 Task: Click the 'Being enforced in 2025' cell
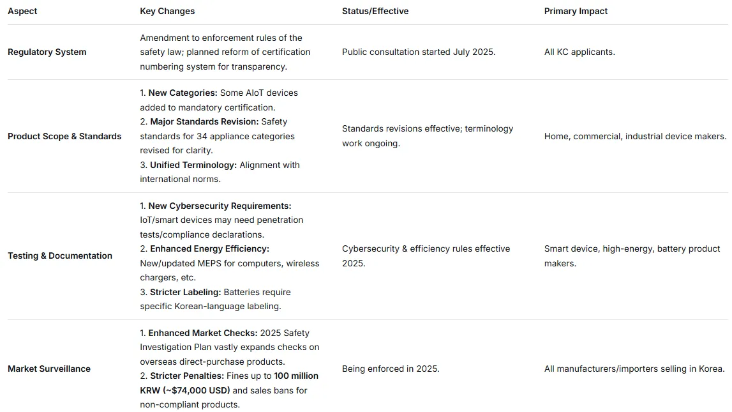pos(391,369)
